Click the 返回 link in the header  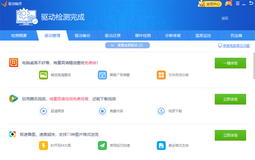tap(225, 18)
